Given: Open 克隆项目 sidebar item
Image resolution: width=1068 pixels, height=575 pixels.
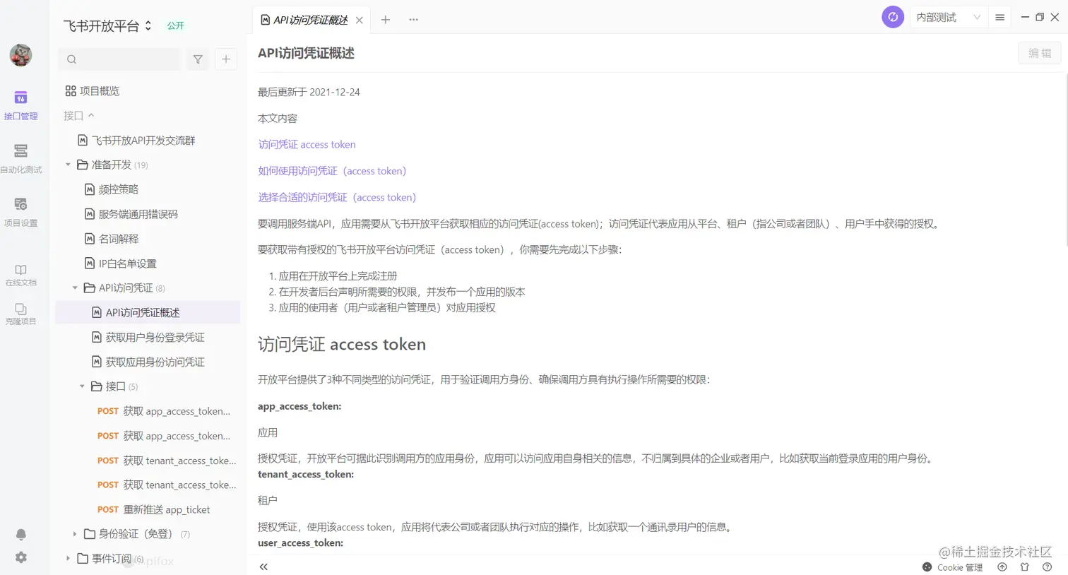Looking at the screenshot, I should click(20, 314).
